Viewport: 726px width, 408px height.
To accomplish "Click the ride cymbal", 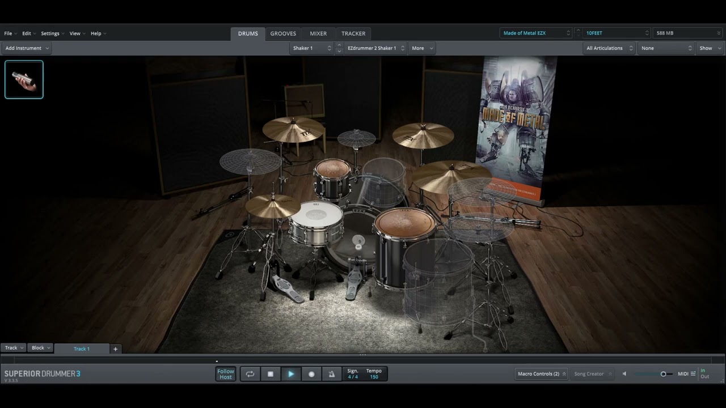I will [x=451, y=176].
